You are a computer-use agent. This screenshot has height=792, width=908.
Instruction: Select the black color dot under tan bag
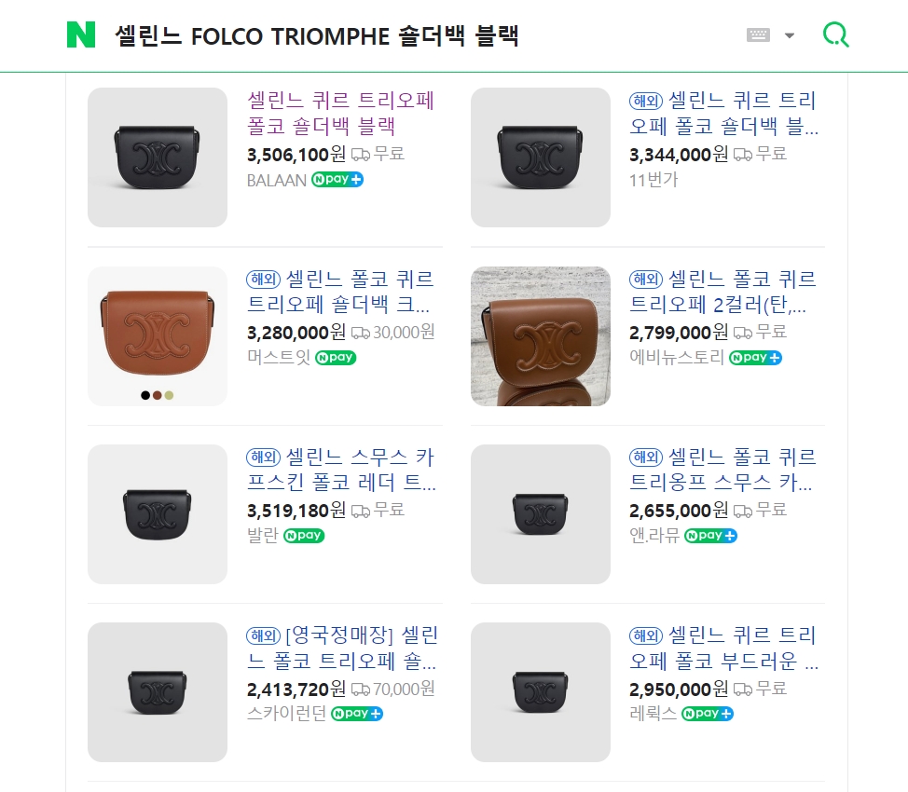coord(145,395)
